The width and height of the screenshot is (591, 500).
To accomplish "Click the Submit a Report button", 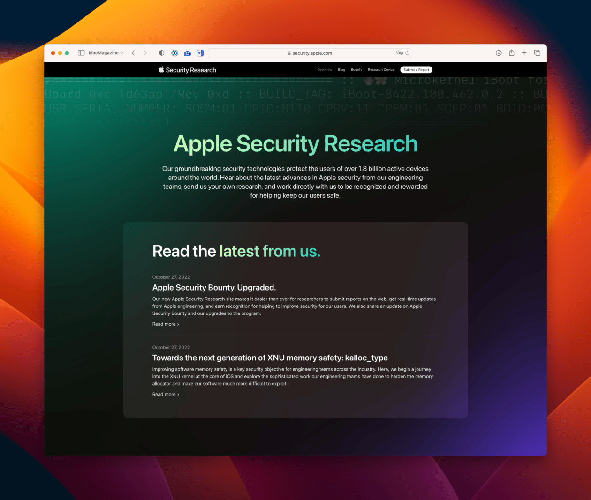I will pos(416,69).
